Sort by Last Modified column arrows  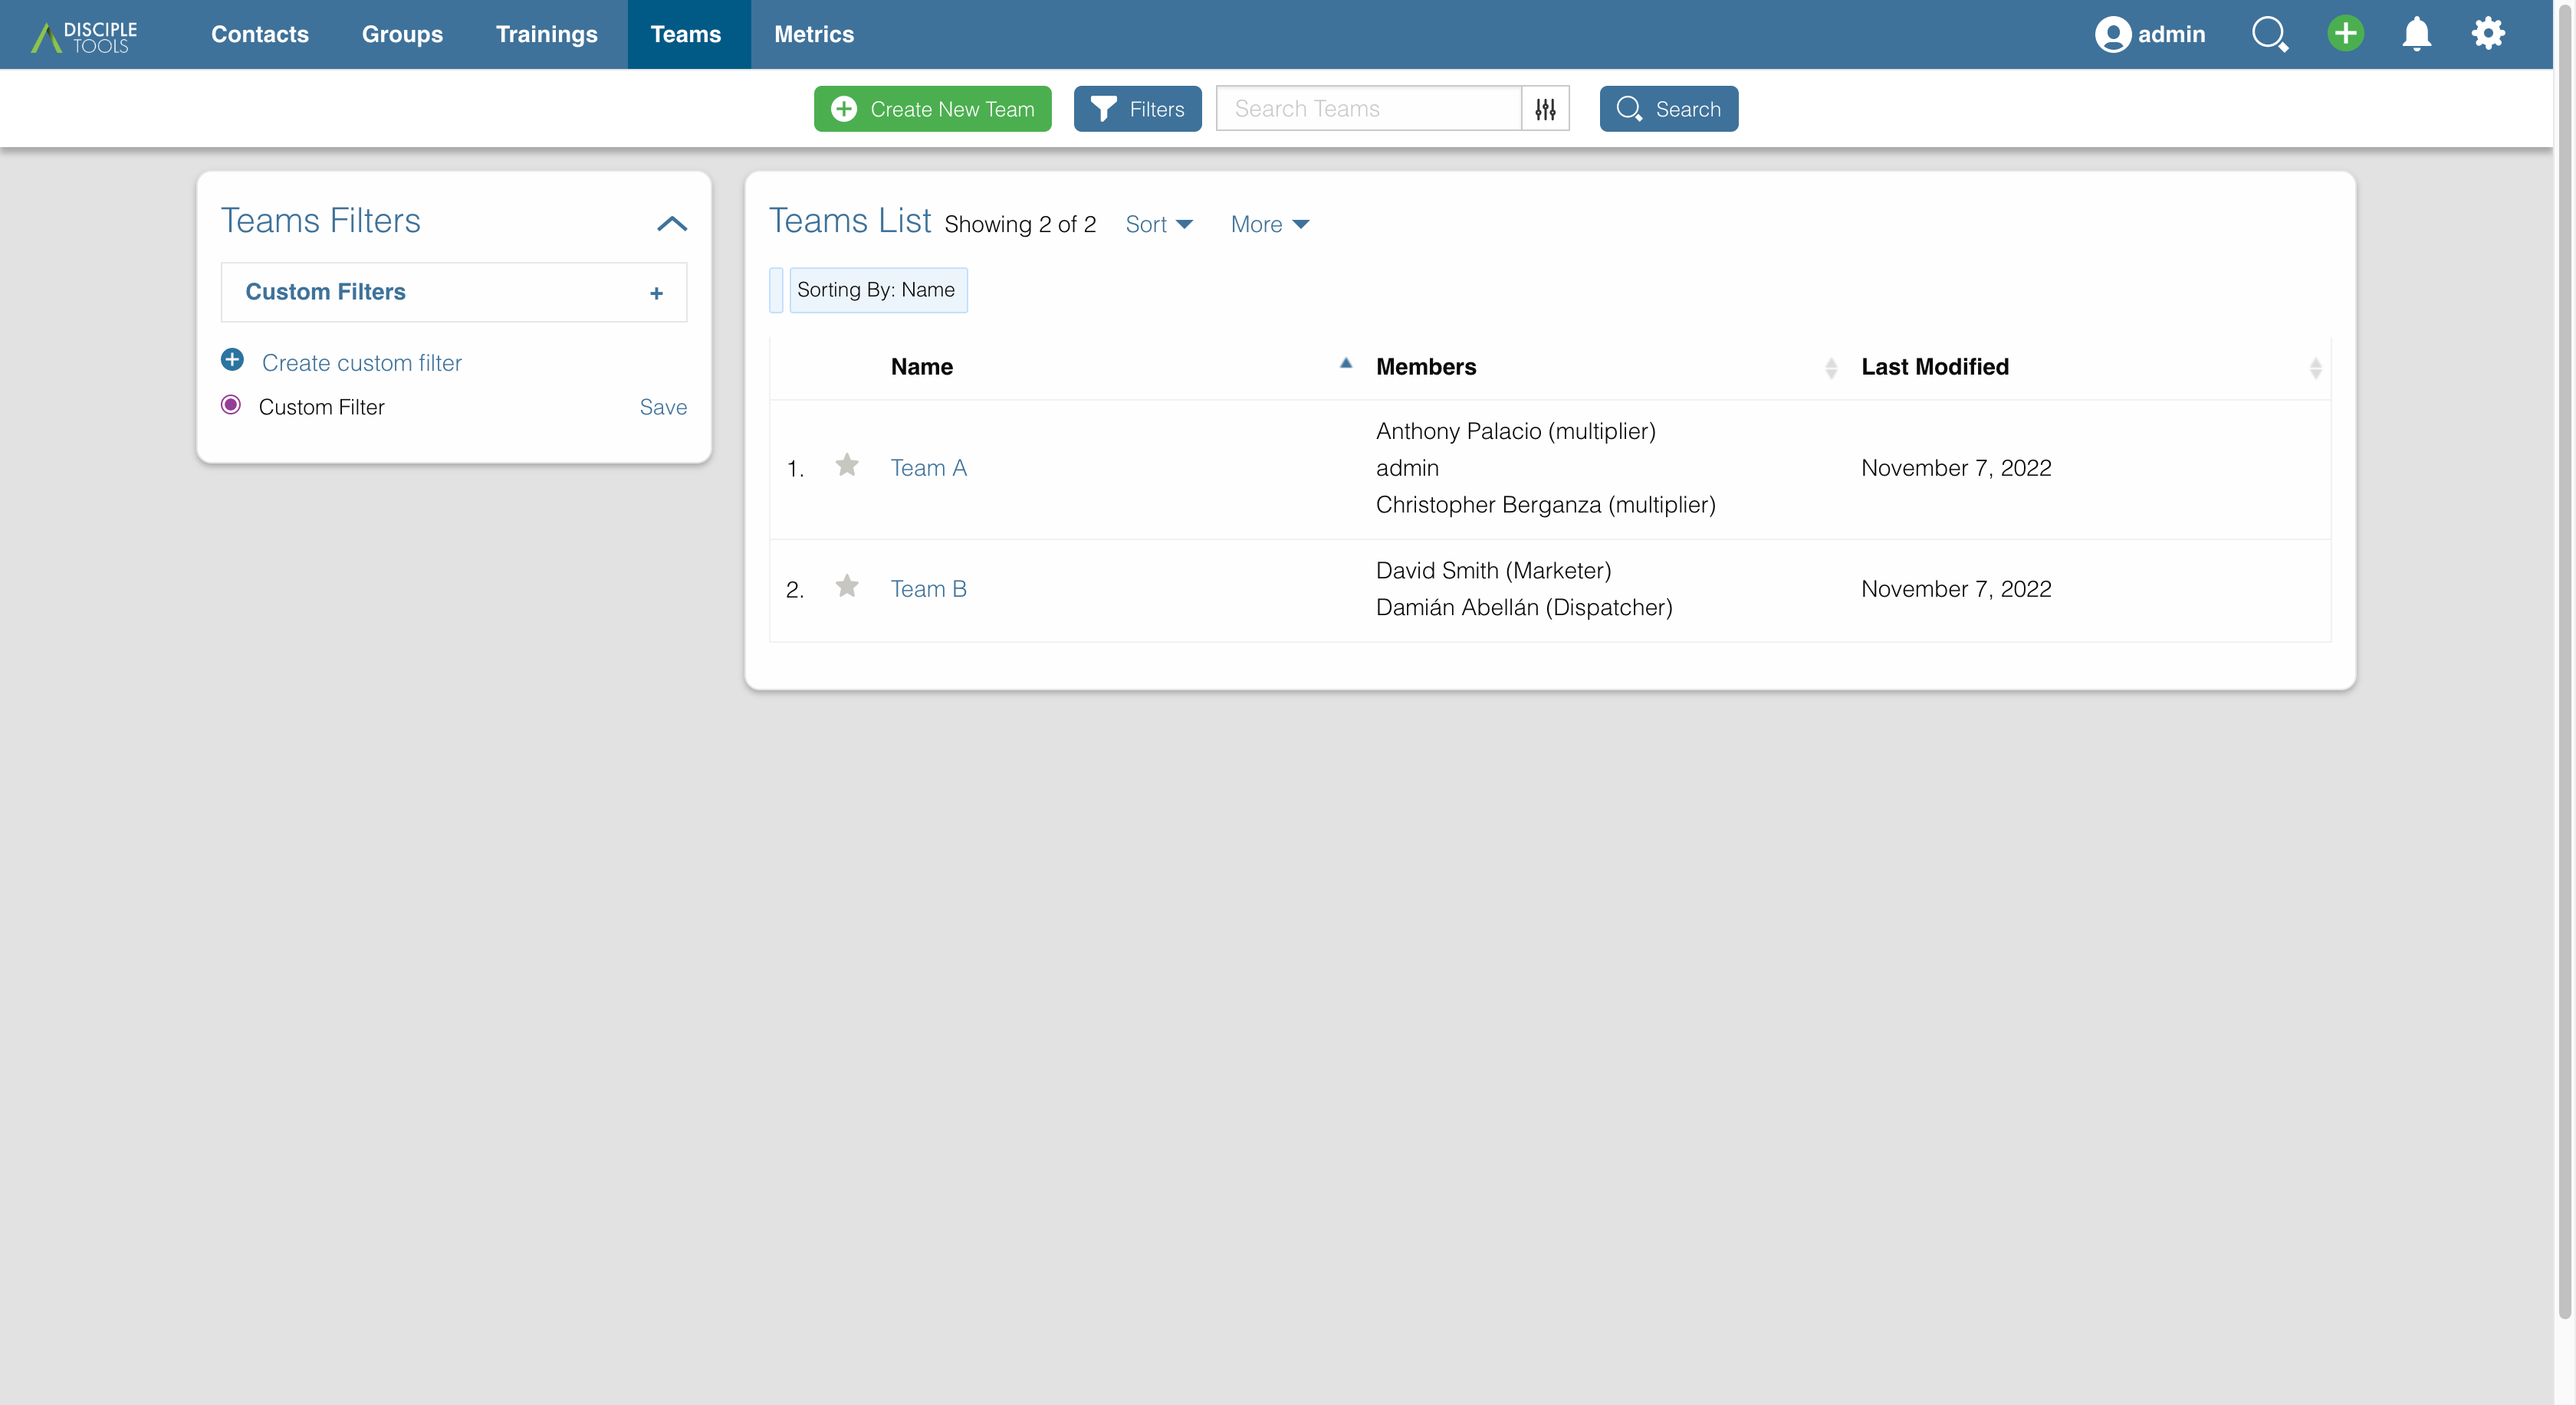click(2315, 368)
